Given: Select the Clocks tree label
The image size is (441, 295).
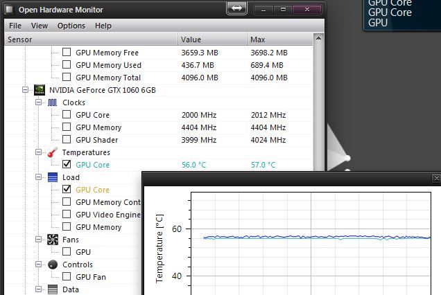Looking at the screenshot, I should [x=73, y=102].
